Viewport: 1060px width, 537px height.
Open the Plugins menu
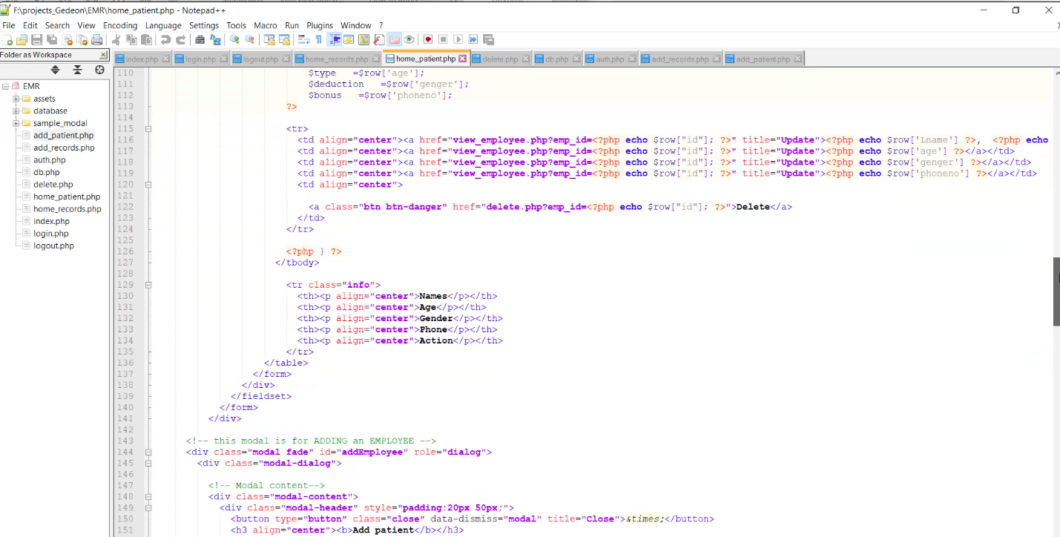(320, 25)
